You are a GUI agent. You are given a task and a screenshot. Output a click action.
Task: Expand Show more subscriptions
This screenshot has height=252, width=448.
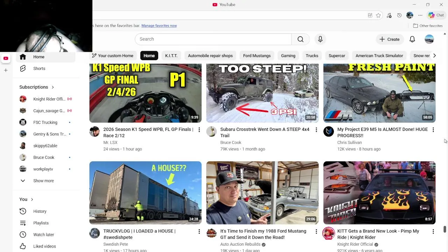[x=45, y=181]
